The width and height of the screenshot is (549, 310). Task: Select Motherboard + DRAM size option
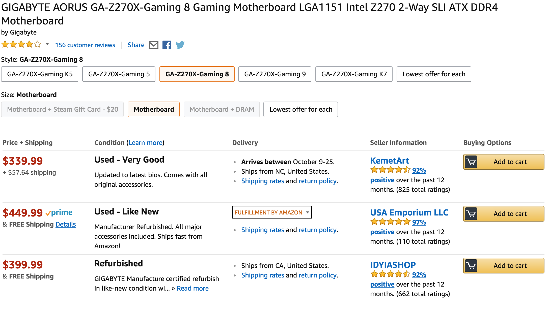click(x=222, y=109)
